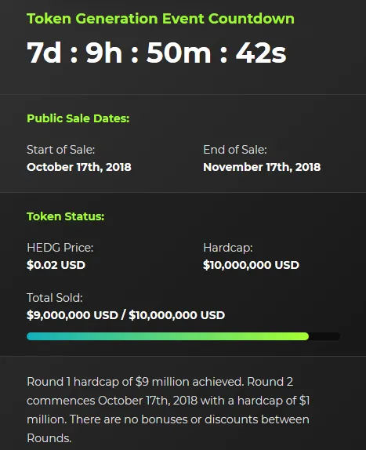Click the Start of Sale label

(x=61, y=150)
